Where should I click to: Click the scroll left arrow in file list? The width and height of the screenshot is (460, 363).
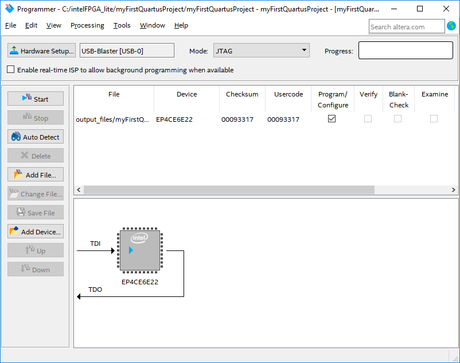click(x=79, y=190)
